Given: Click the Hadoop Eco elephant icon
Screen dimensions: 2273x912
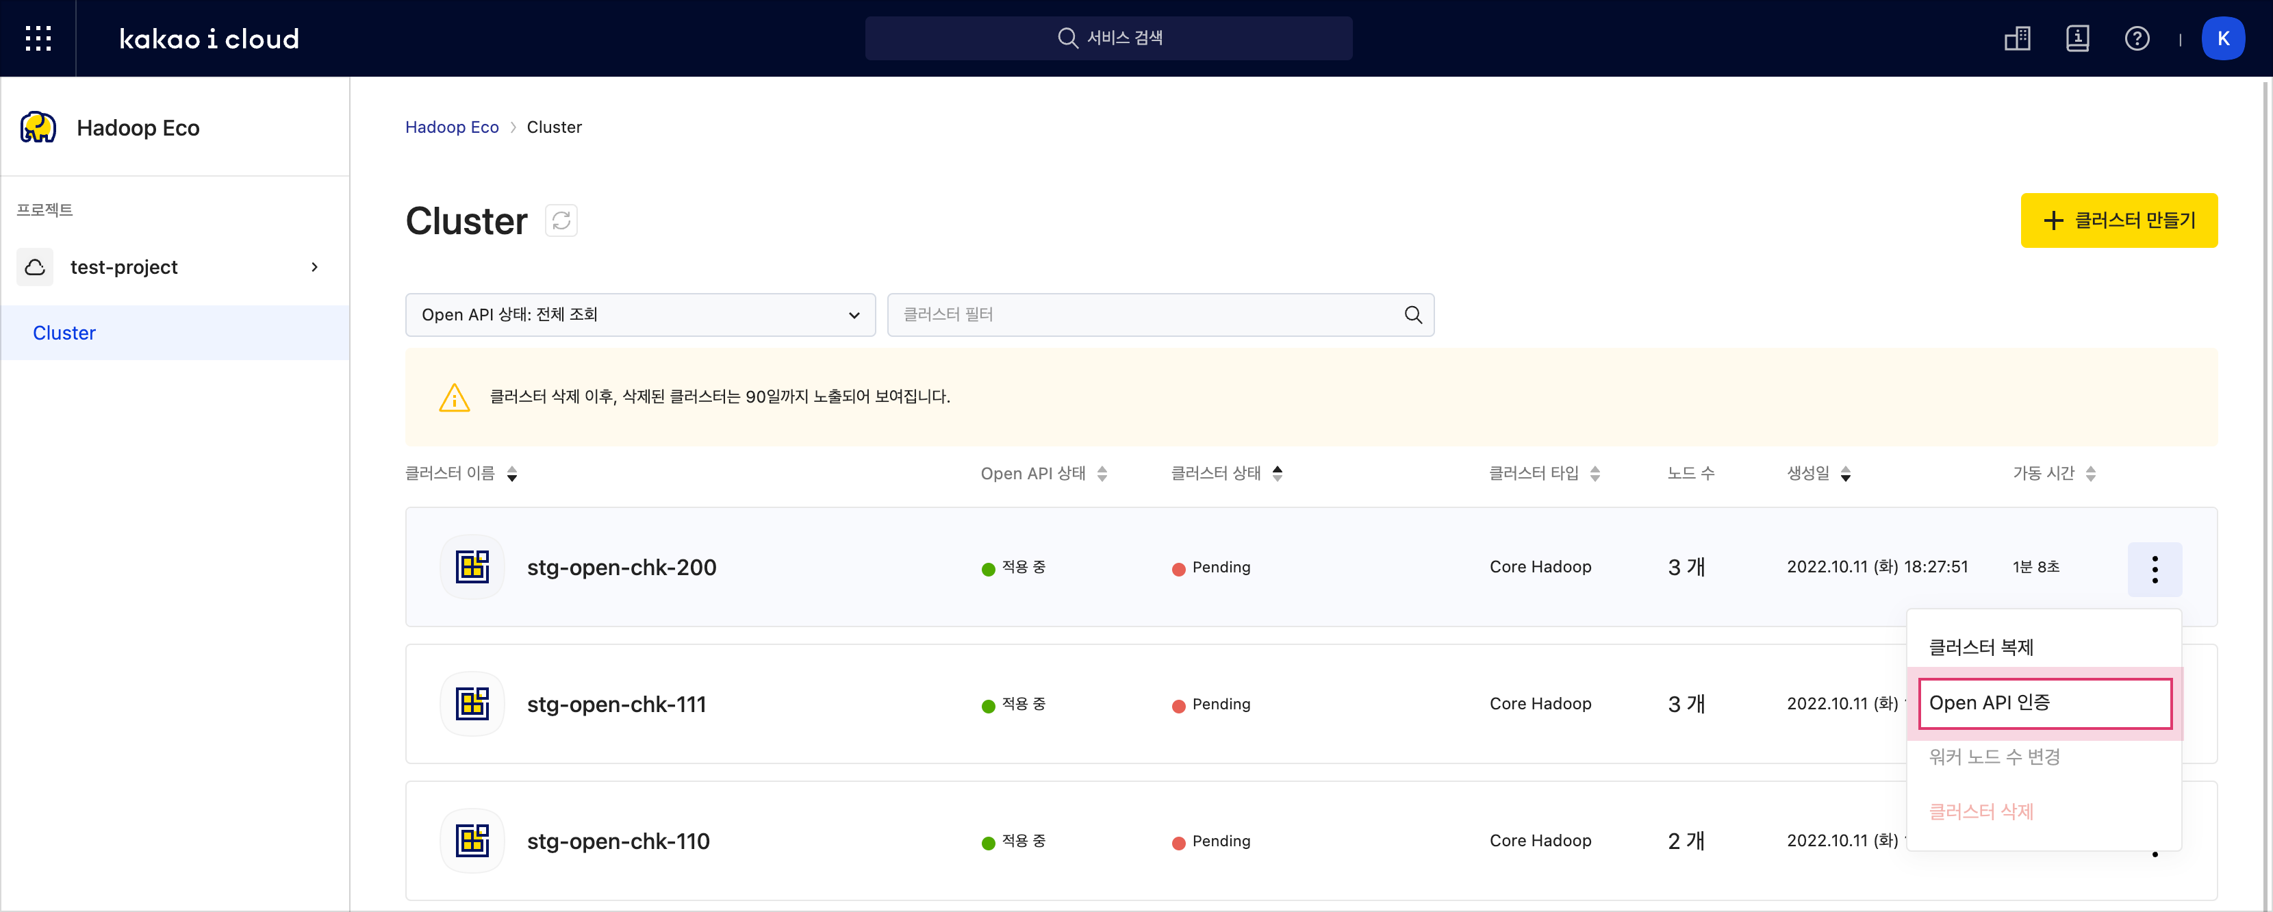Looking at the screenshot, I should (38, 128).
